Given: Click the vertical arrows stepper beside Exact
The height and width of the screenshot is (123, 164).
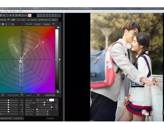Looking at the screenshot, I should (22, 15).
